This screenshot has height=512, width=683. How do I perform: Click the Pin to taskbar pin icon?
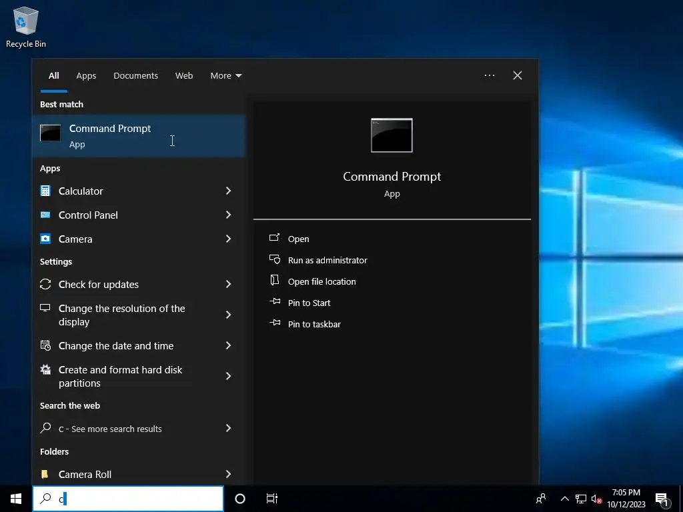(275, 323)
